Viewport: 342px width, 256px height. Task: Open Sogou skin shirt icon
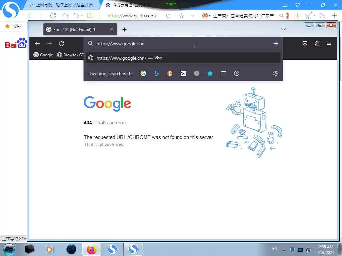[298, 5]
